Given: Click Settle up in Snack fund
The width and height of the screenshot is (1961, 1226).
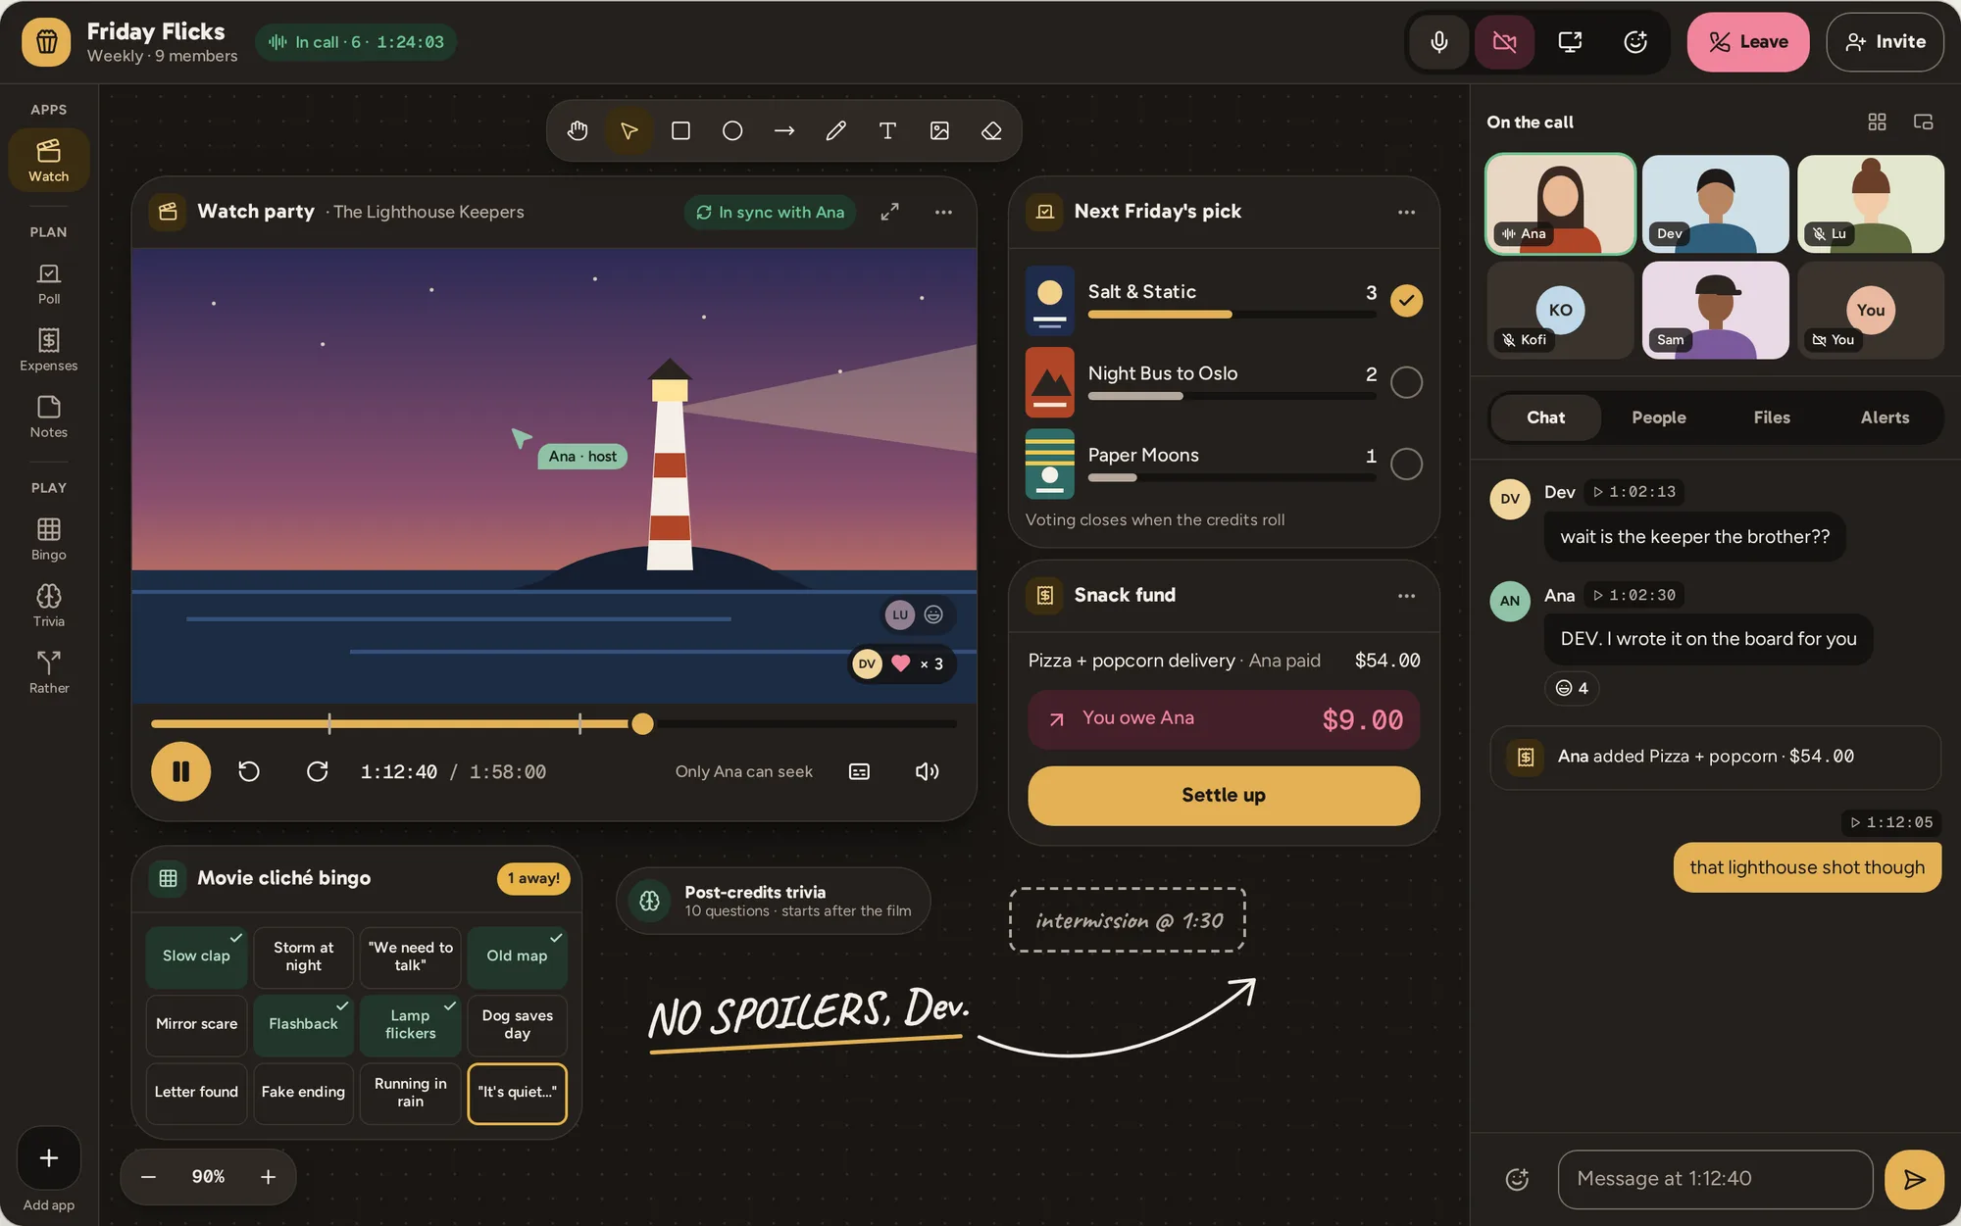Looking at the screenshot, I should pyautogui.click(x=1223, y=795).
